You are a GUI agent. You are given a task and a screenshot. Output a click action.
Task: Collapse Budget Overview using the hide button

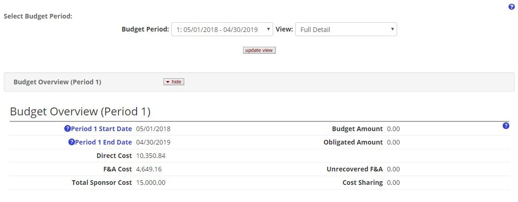coord(174,82)
